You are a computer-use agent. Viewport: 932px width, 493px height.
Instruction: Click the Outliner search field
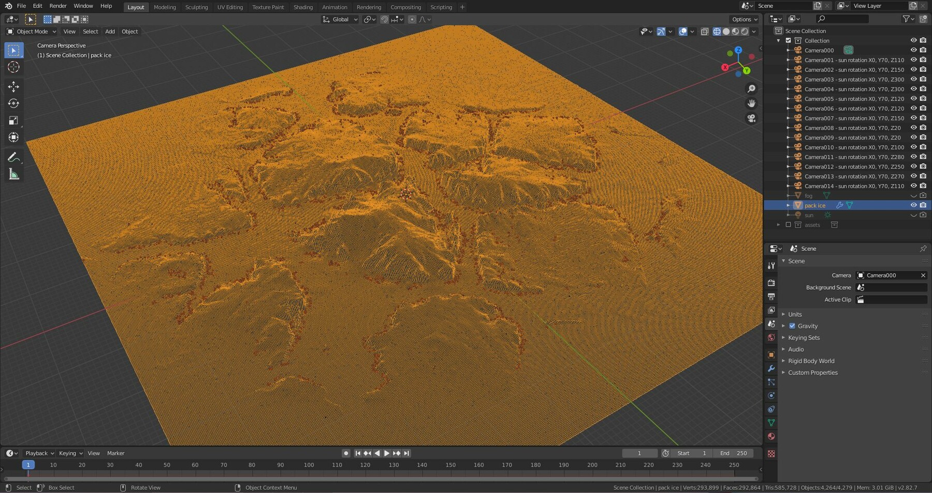click(x=841, y=18)
